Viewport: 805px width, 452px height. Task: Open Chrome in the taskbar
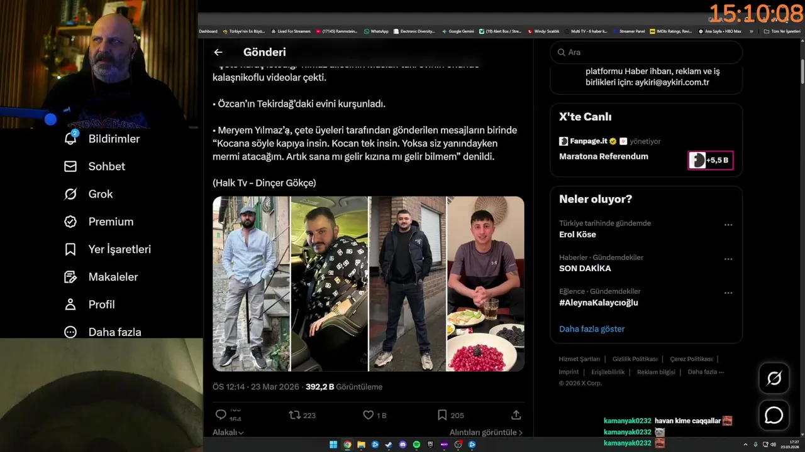click(347, 444)
